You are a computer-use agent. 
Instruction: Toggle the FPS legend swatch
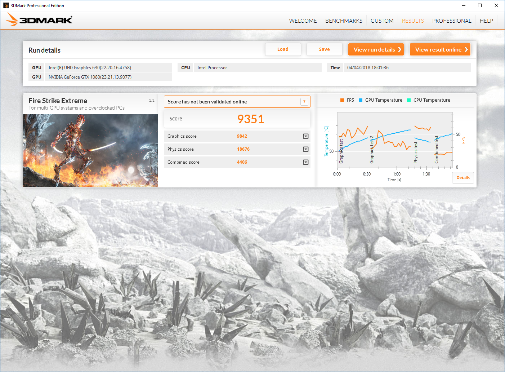[342, 100]
